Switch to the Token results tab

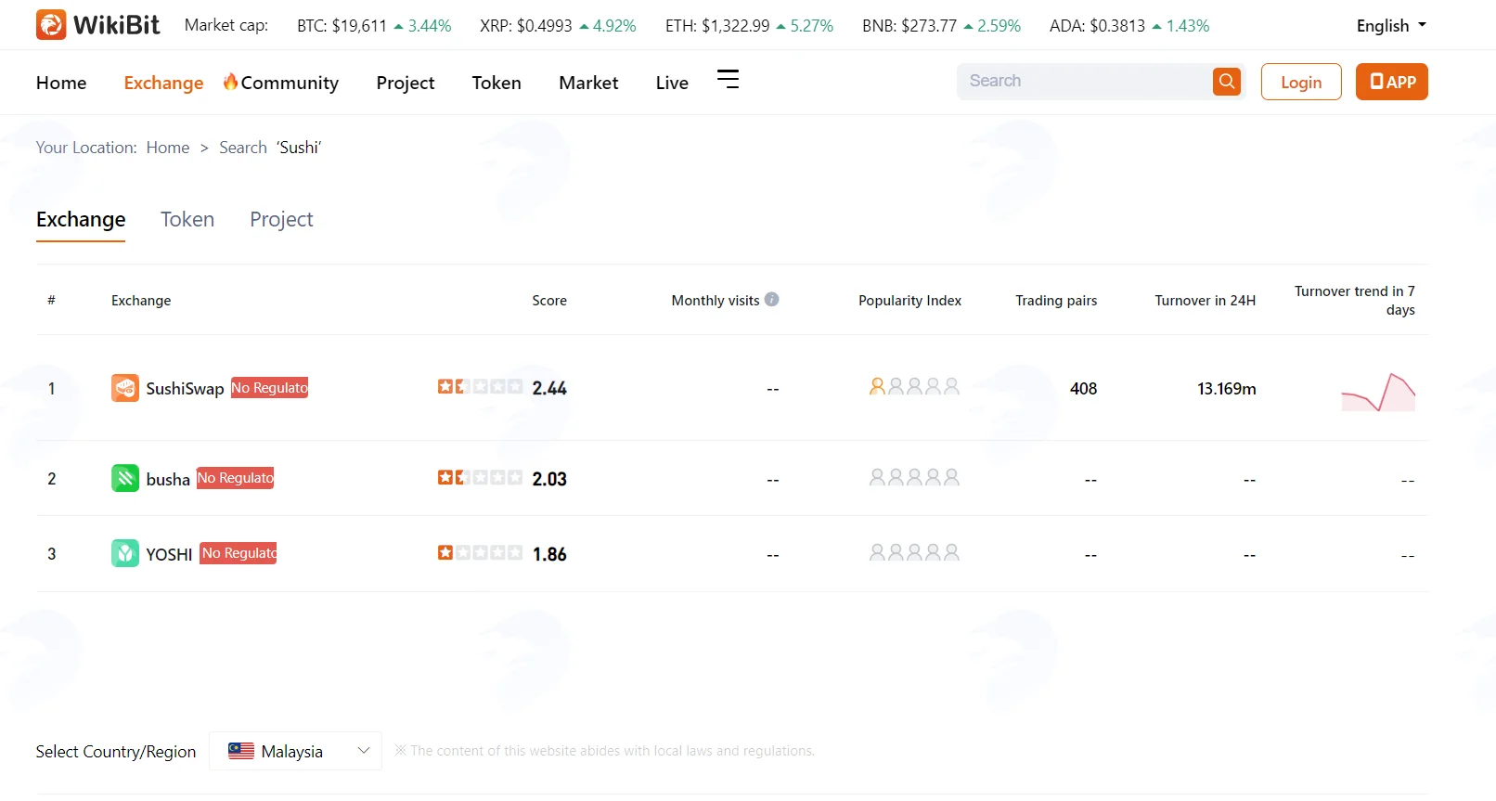pos(187,219)
